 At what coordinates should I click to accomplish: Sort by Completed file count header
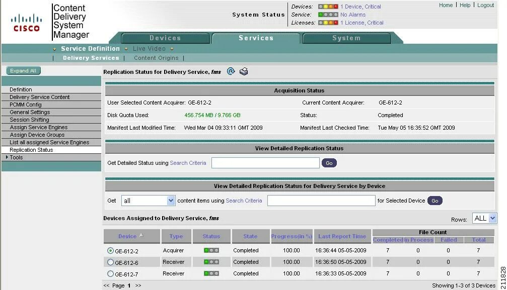coord(388,240)
